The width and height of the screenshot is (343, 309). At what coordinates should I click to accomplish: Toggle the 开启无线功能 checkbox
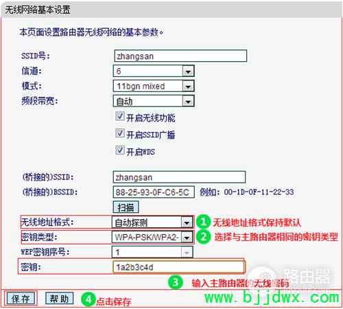click(120, 116)
